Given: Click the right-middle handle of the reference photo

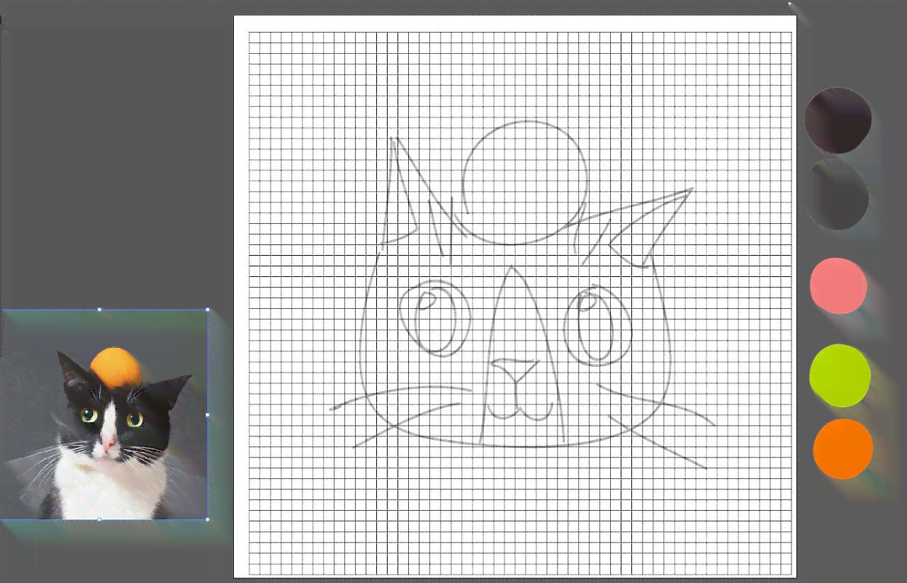Looking at the screenshot, I should pyautogui.click(x=208, y=414).
